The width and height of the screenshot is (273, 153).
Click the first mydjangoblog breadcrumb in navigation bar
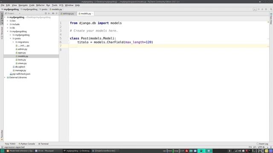[10, 9]
